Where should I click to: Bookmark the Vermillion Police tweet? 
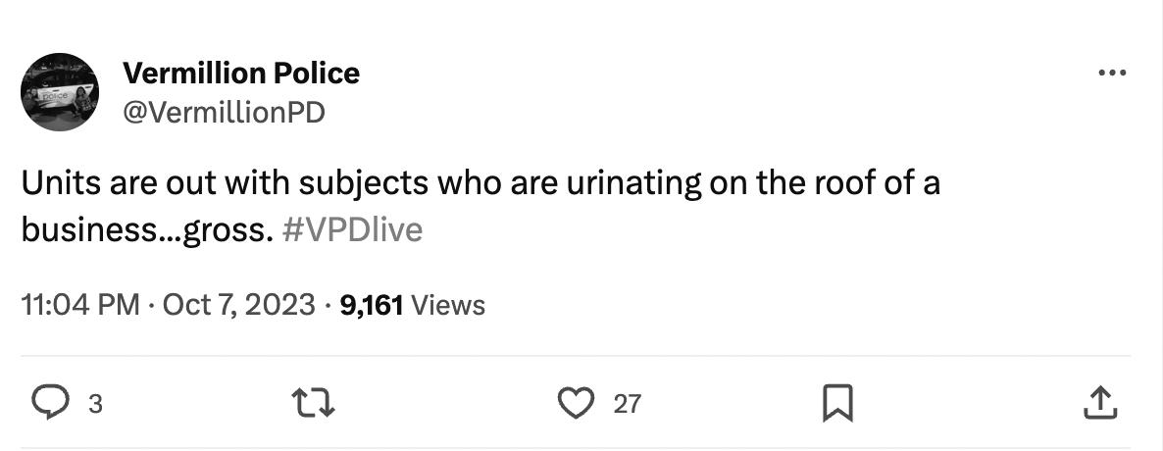(837, 402)
